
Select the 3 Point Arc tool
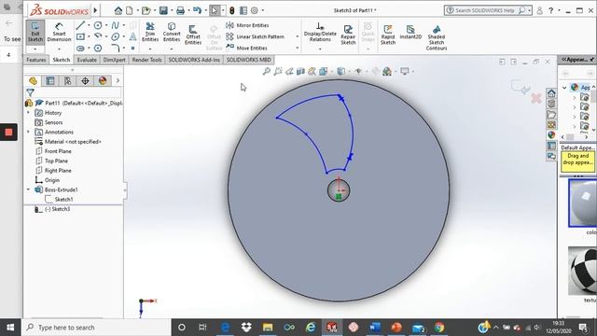[98, 36]
